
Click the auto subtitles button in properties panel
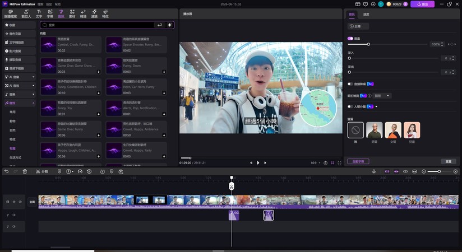pyautogui.click(x=358, y=161)
